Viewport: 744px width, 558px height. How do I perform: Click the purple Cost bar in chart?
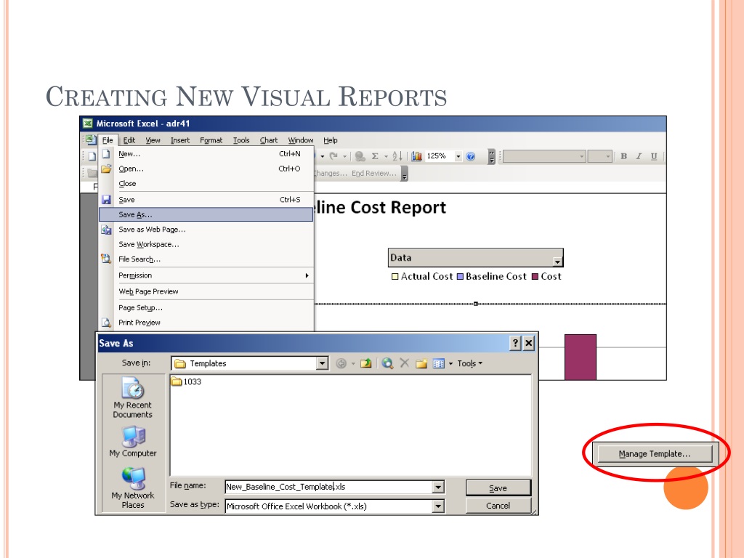(581, 357)
